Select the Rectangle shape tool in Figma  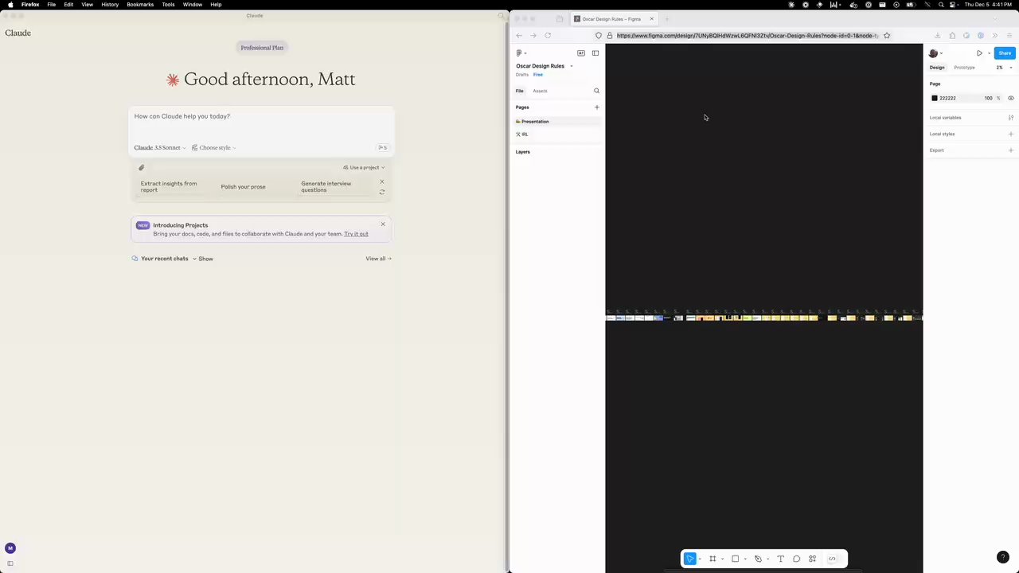click(735, 559)
